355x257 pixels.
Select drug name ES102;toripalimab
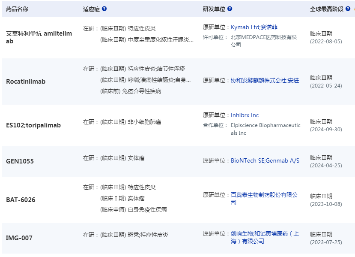pos(33,125)
